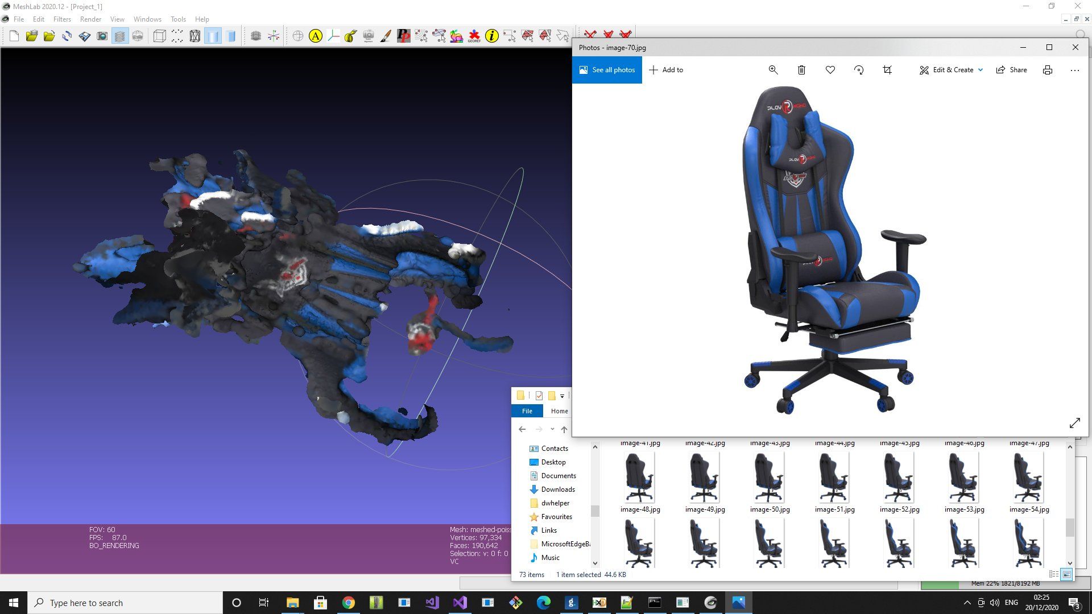Open the See more menu in Photos
The height and width of the screenshot is (614, 1092).
click(1074, 70)
